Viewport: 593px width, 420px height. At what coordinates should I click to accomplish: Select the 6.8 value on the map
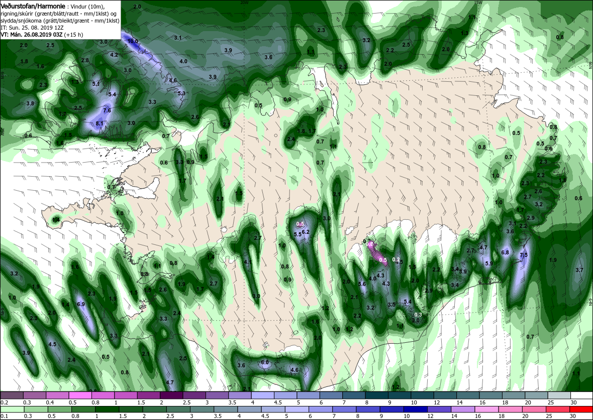[505, 252]
